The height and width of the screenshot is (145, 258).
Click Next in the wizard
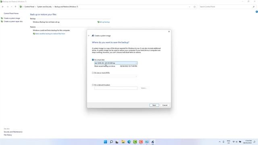pos(154,105)
